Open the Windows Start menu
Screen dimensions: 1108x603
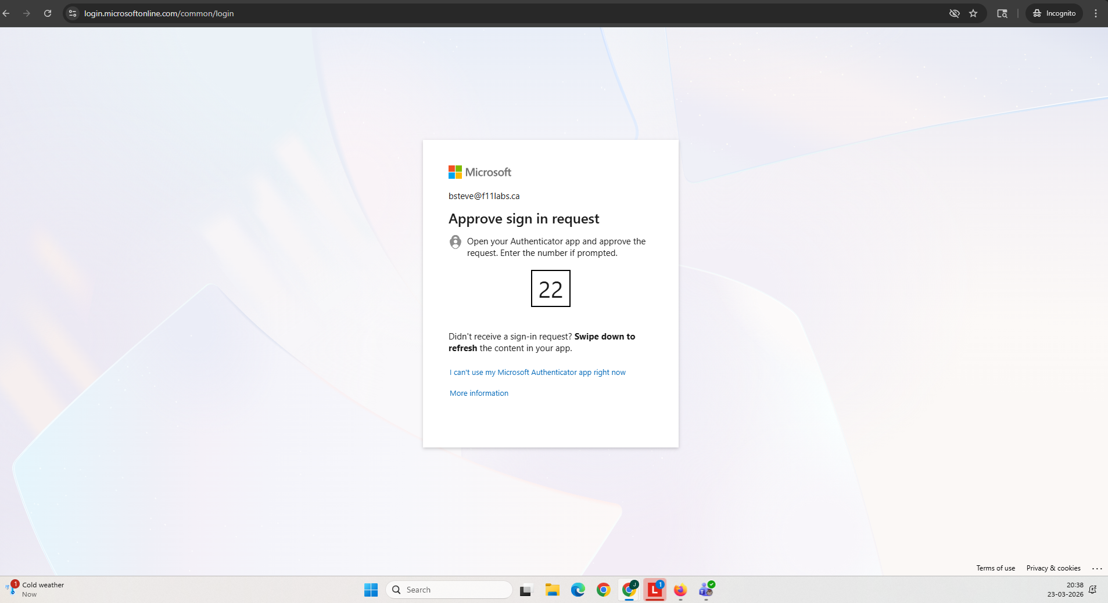(x=371, y=590)
